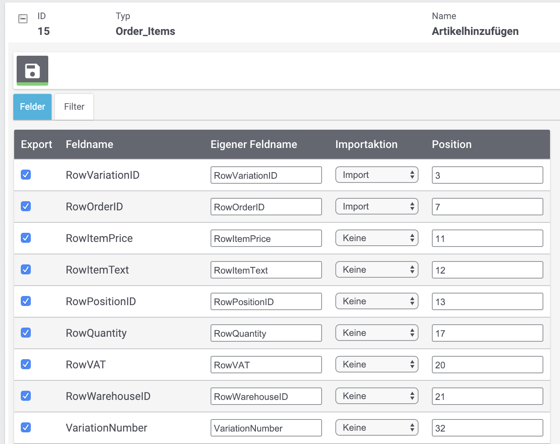This screenshot has height=444, width=560.
Task: Open RowWarehouseID Importaktion dropdown
Action: tap(377, 396)
